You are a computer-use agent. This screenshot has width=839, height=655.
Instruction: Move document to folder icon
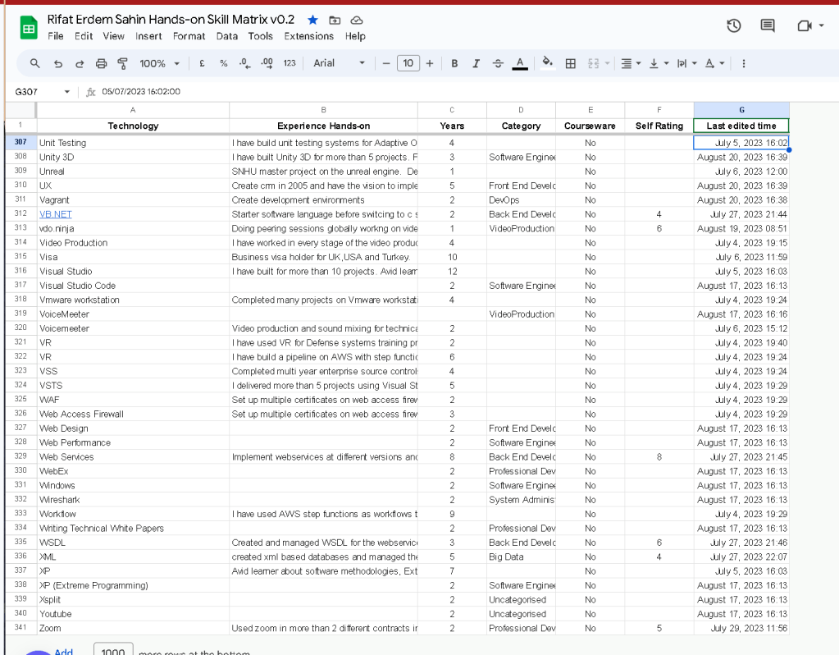pyautogui.click(x=335, y=21)
